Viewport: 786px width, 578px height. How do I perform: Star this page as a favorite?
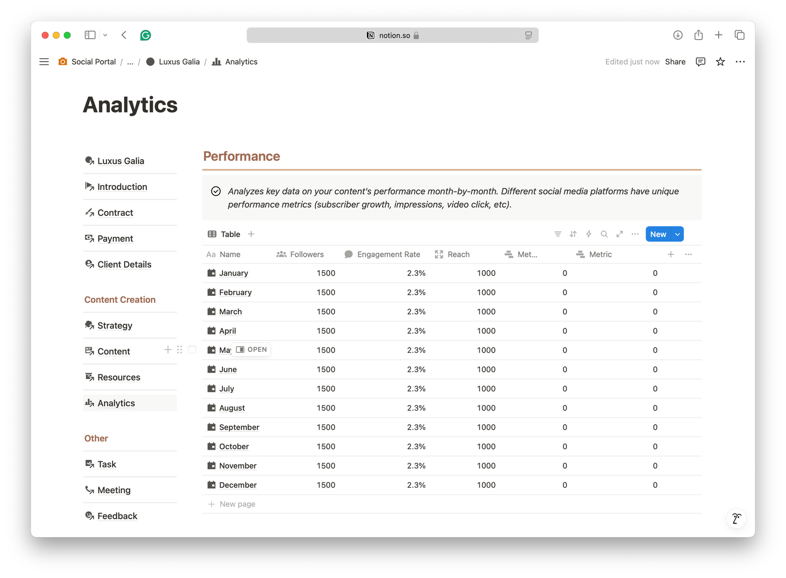(x=720, y=62)
